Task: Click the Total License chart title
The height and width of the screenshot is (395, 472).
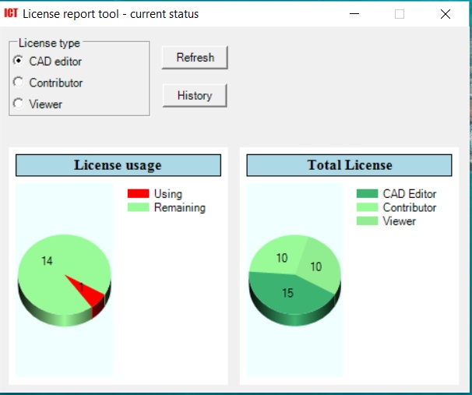Action: 349,165
